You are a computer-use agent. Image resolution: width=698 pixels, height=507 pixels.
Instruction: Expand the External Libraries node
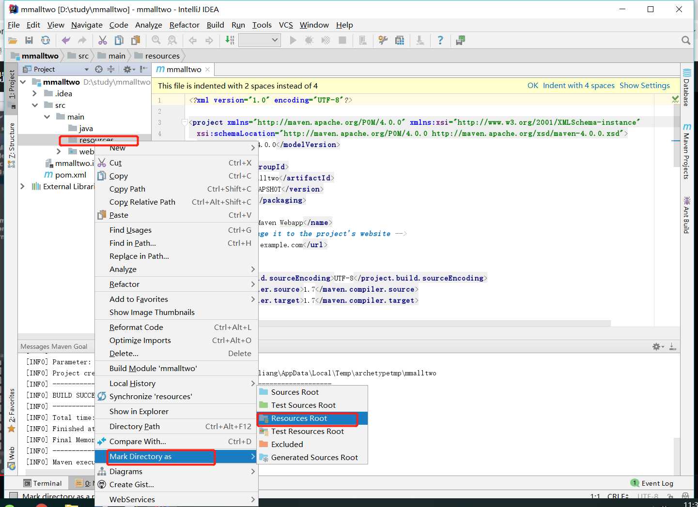click(22, 186)
